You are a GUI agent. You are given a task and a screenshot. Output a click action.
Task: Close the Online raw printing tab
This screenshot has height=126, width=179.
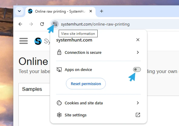(x=91, y=11)
